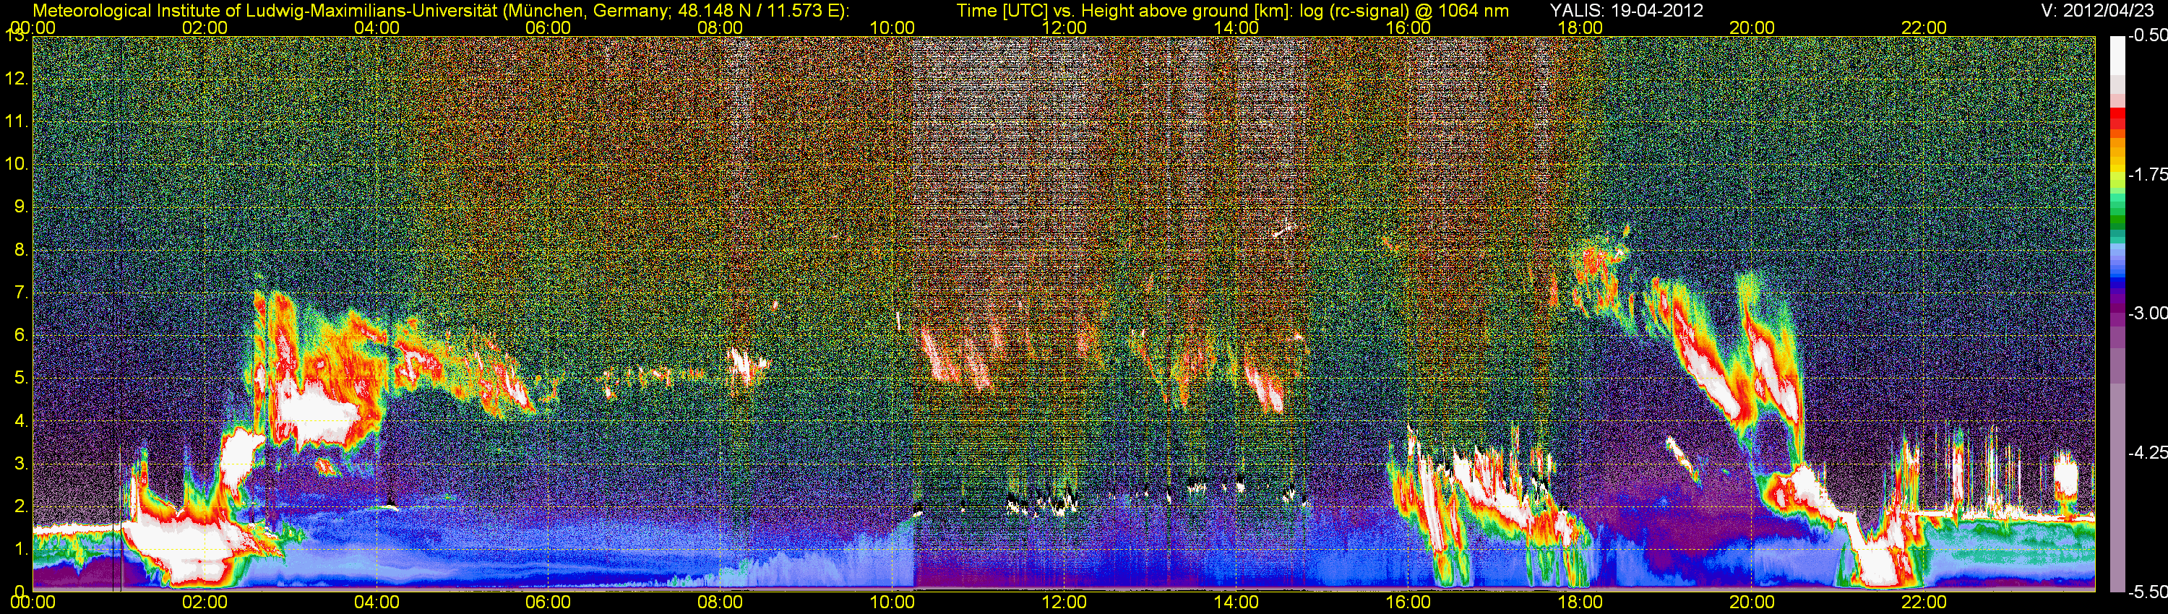This screenshot has width=2168, height=614.
Task: Click the 5. km height axis label
Action: click(21, 377)
